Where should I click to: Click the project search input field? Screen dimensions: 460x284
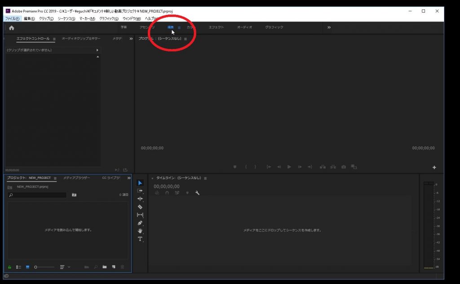click(38, 195)
